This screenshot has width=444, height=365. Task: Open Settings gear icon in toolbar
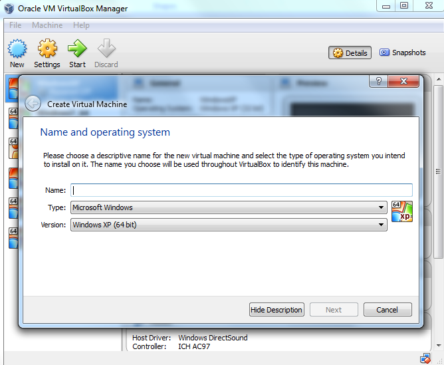tap(47, 51)
